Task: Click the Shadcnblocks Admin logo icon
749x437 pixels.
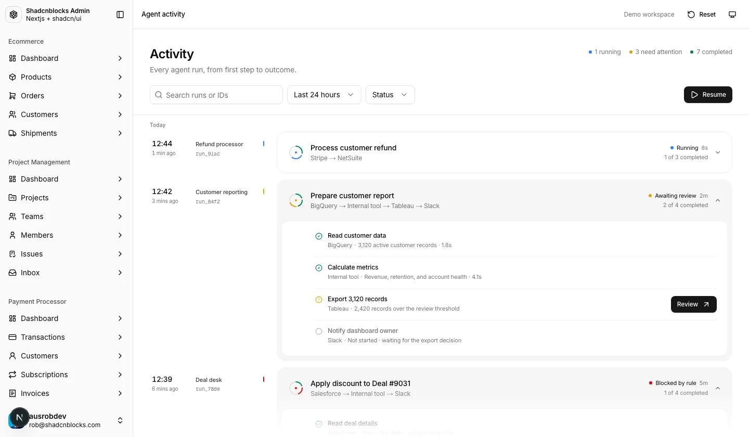Action: tap(14, 15)
